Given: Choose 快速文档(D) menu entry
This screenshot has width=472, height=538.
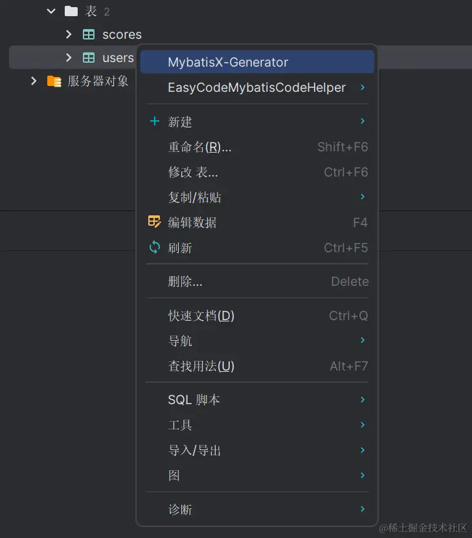Looking at the screenshot, I should click(x=257, y=316).
